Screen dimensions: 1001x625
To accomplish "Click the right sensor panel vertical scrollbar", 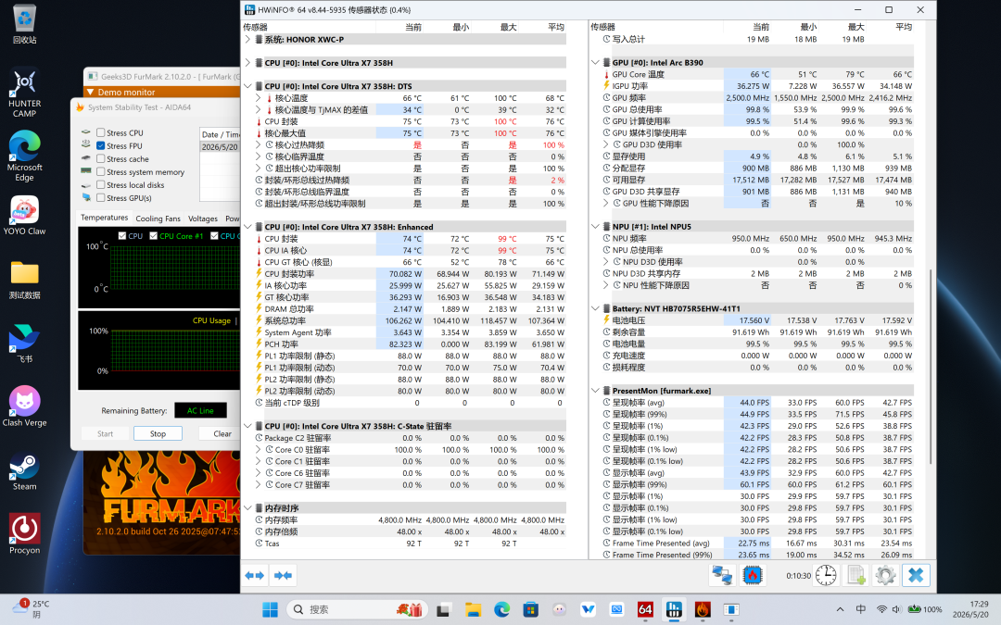I will click(931, 367).
